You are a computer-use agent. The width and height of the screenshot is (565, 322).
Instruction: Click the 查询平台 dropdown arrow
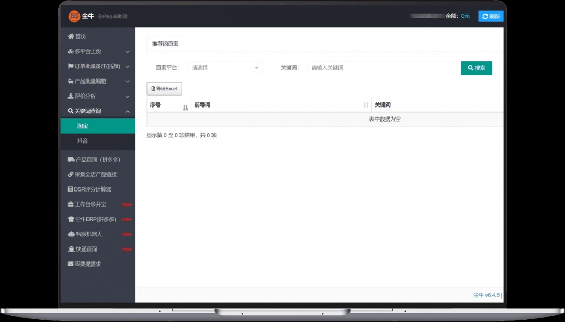click(x=256, y=68)
